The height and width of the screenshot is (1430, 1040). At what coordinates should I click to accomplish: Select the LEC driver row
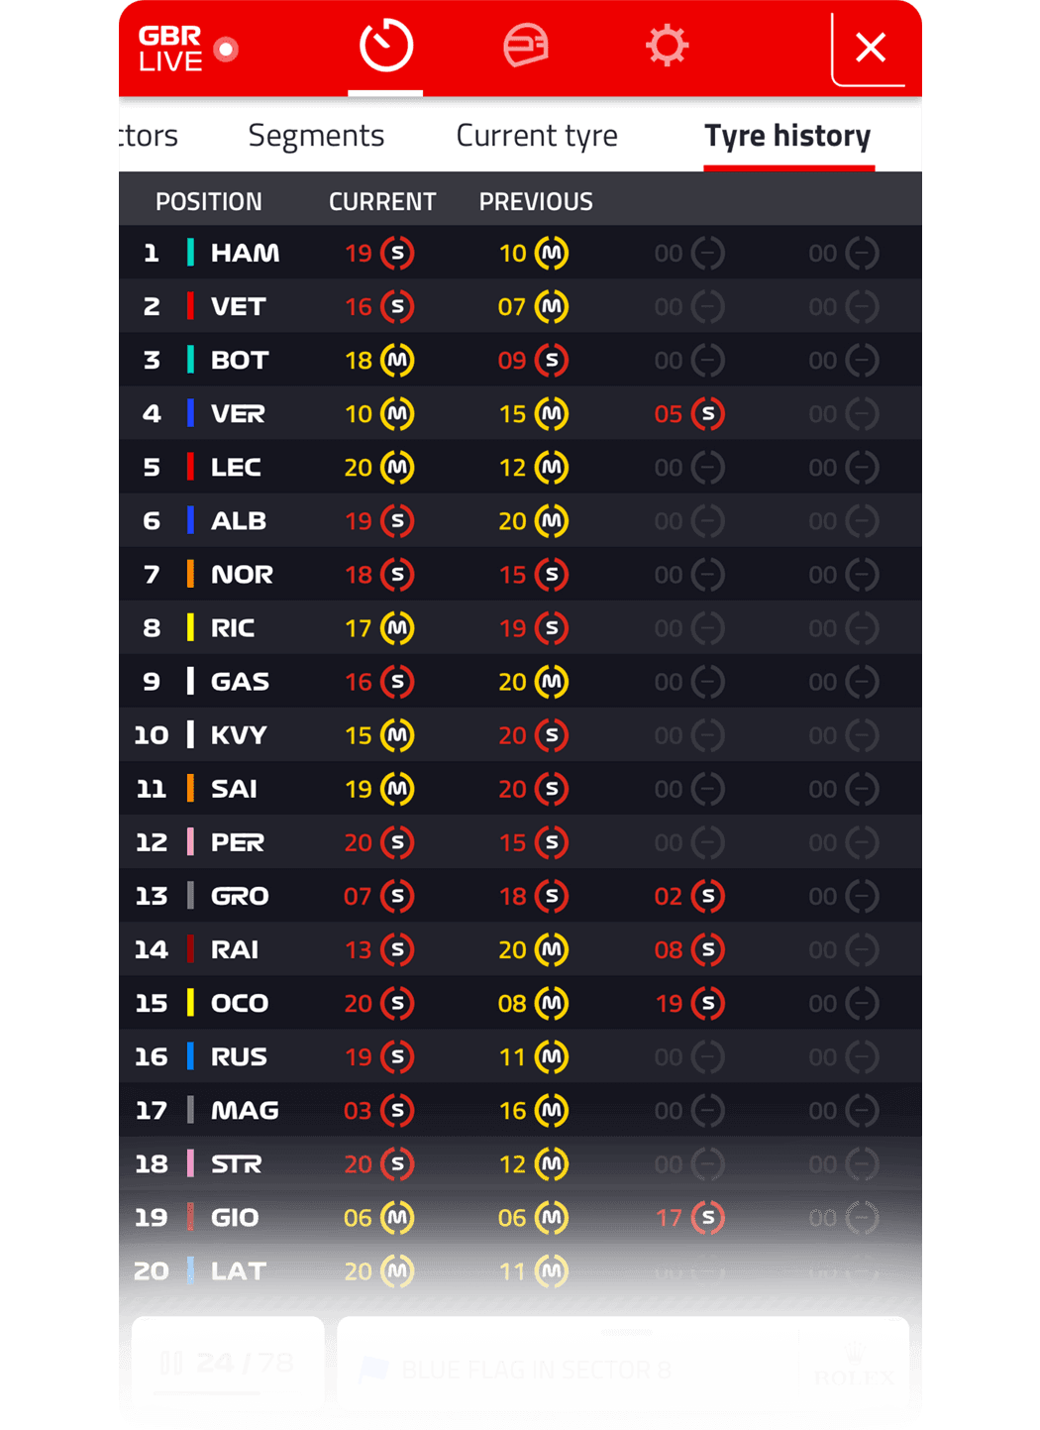[x=520, y=467]
